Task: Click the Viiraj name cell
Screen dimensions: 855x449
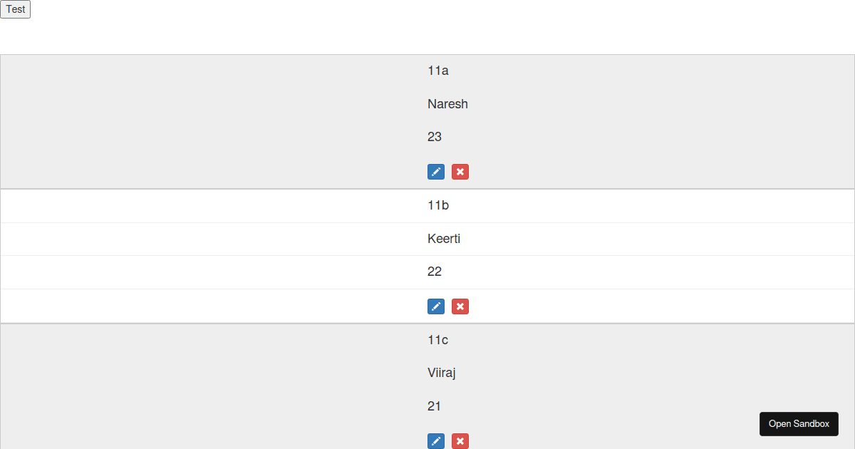Action: pyautogui.click(x=442, y=373)
